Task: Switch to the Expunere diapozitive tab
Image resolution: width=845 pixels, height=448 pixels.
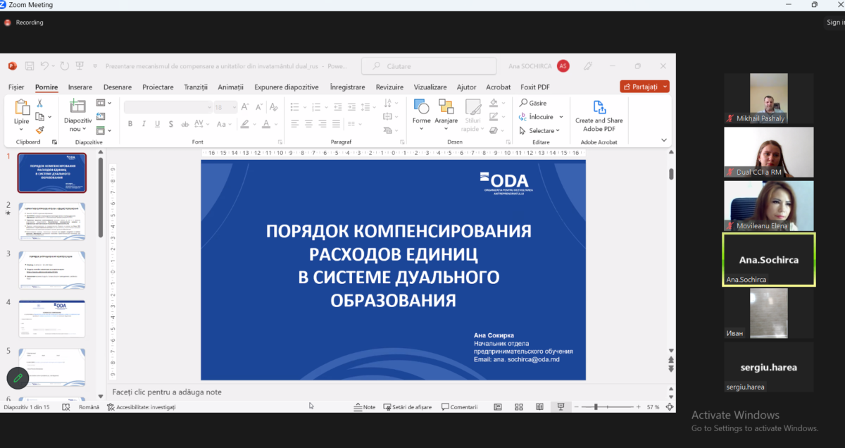Action: pyautogui.click(x=287, y=87)
